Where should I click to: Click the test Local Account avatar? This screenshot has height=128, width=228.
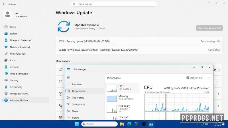tap(8, 15)
